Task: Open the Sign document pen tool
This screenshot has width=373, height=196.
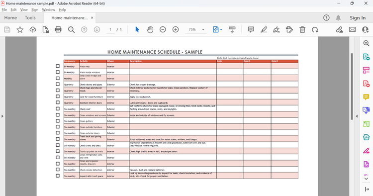Action: click(277, 29)
